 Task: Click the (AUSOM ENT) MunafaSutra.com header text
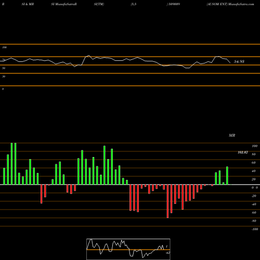tap(230, 4)
